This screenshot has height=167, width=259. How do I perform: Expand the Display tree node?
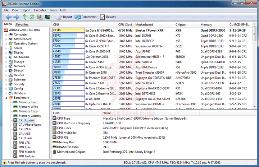[6, 52]
